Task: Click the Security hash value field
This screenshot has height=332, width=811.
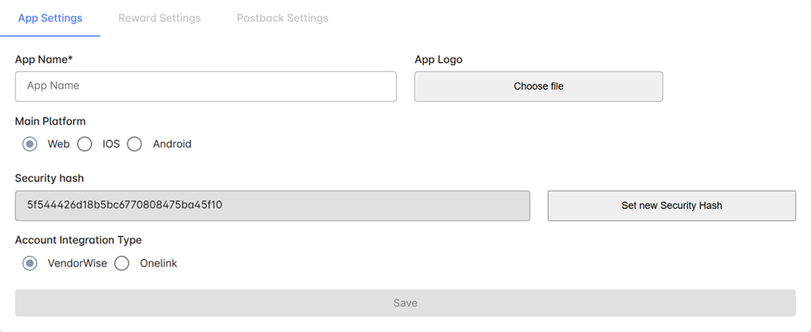Action: pos(272,205)
